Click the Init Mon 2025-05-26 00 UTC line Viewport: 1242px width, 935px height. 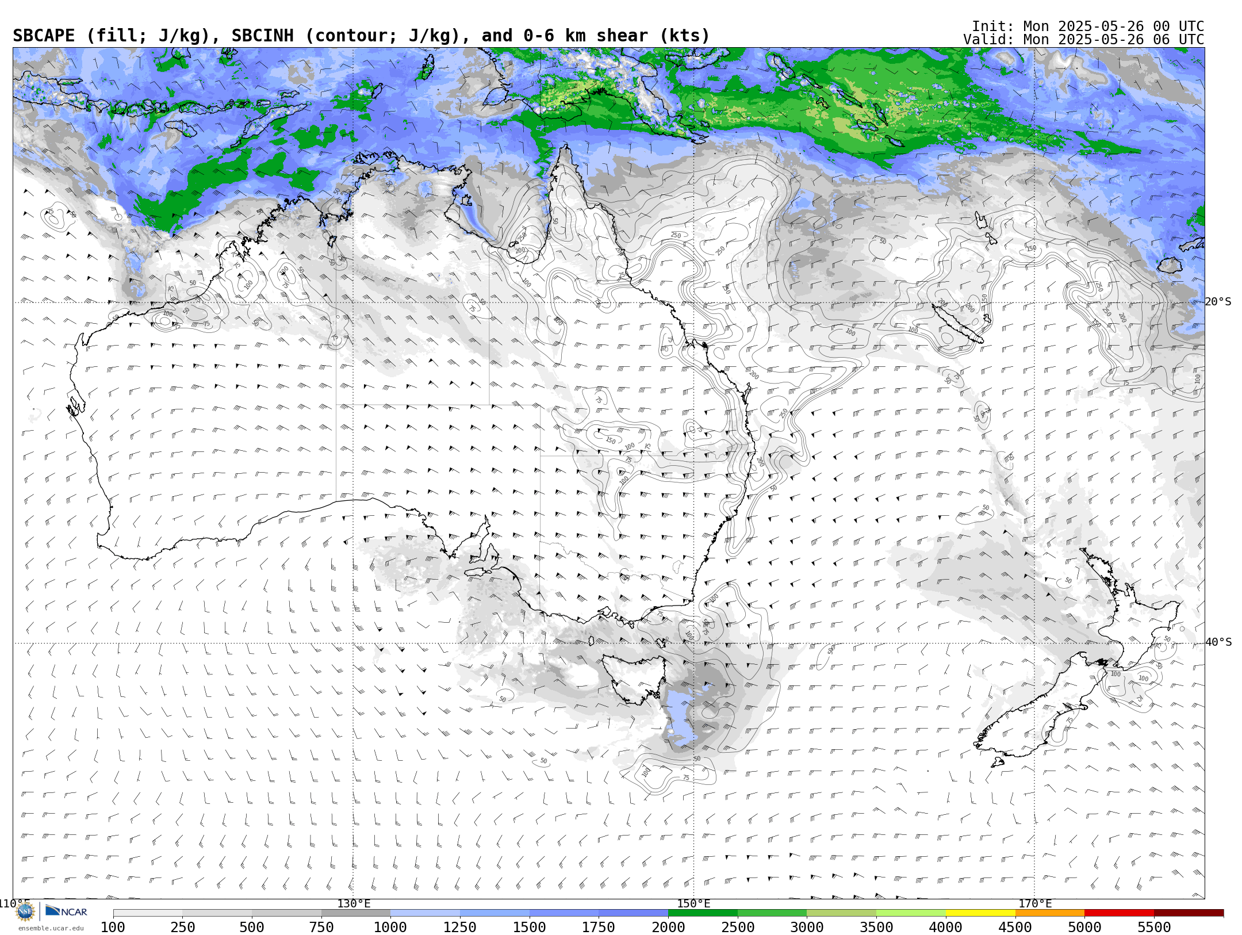1088,26
